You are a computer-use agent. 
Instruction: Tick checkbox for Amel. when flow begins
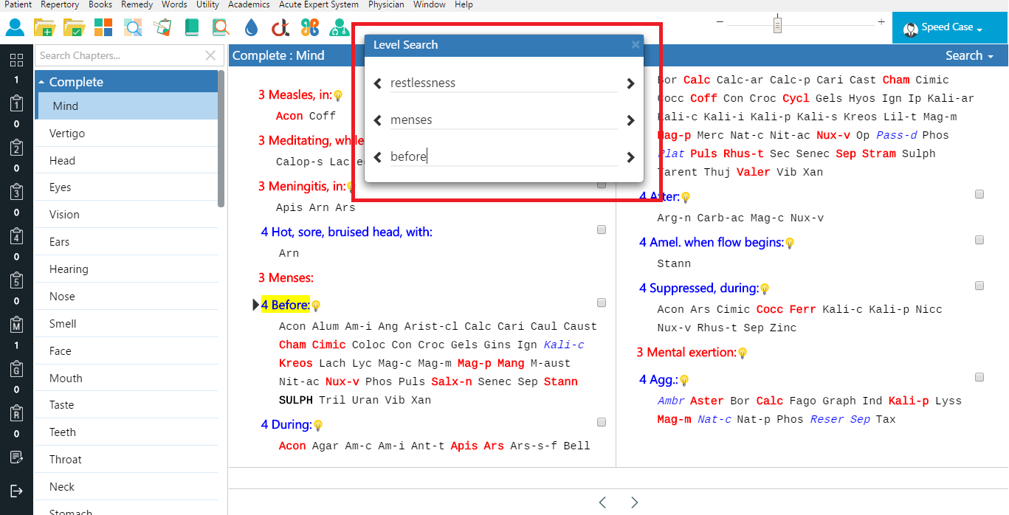(979, 240)
